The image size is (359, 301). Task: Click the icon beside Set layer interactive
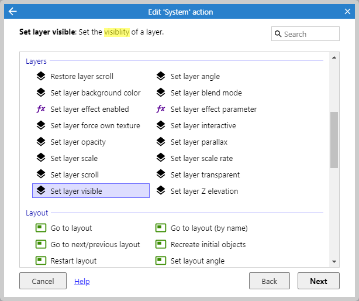click(x=161, y=125)
